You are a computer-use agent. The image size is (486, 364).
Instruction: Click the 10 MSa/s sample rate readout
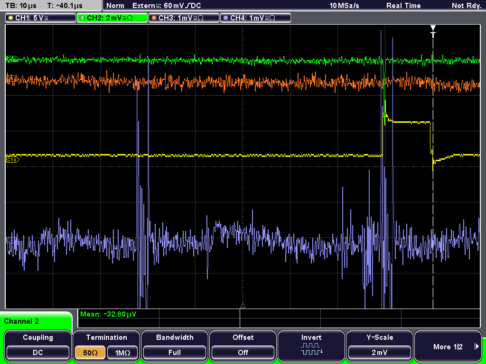click(x=344, y=6)
